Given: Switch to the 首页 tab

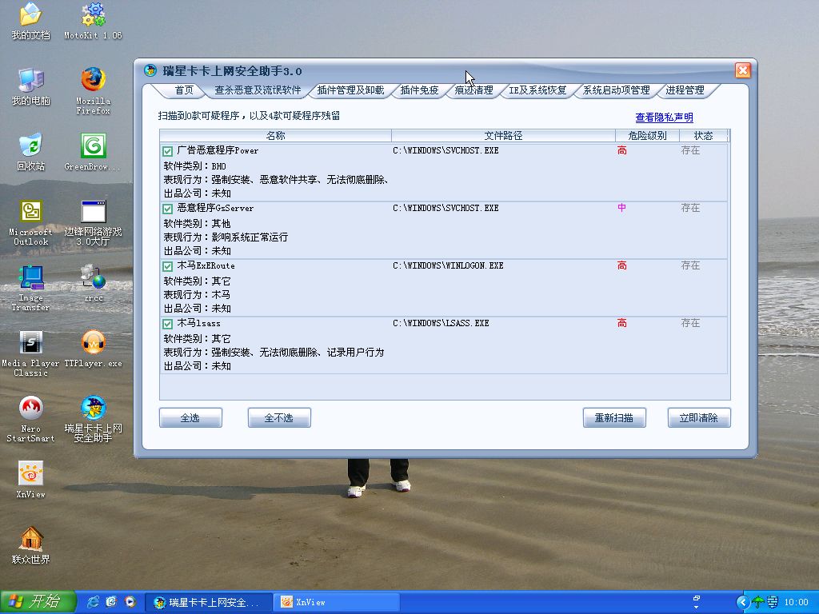Looking at the screenshot, I should coord(183,90).
